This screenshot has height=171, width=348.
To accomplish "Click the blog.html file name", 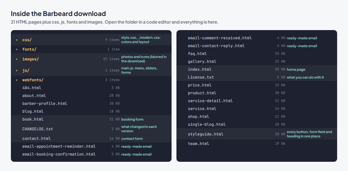I will [x=33, y=111].
